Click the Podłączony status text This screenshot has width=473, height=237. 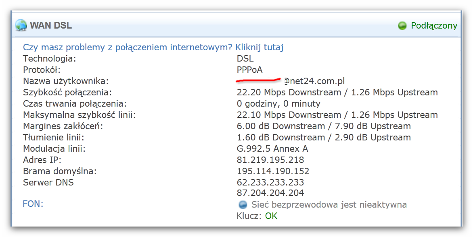pos(434,26)
